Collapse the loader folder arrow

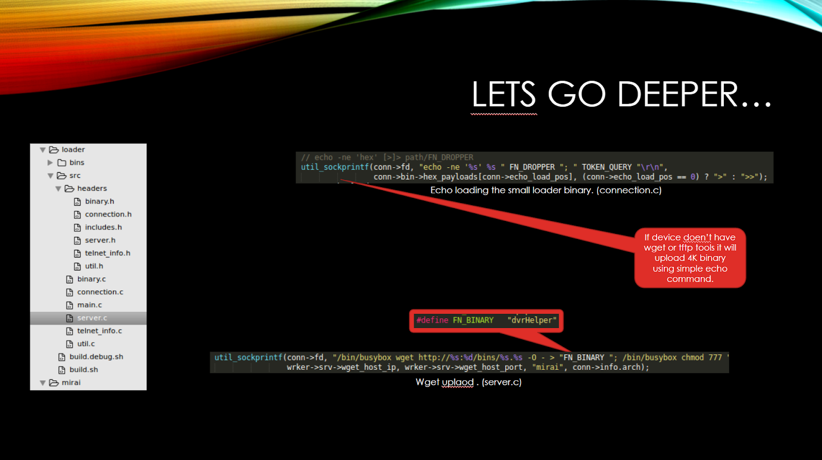[x=43, y=150]
